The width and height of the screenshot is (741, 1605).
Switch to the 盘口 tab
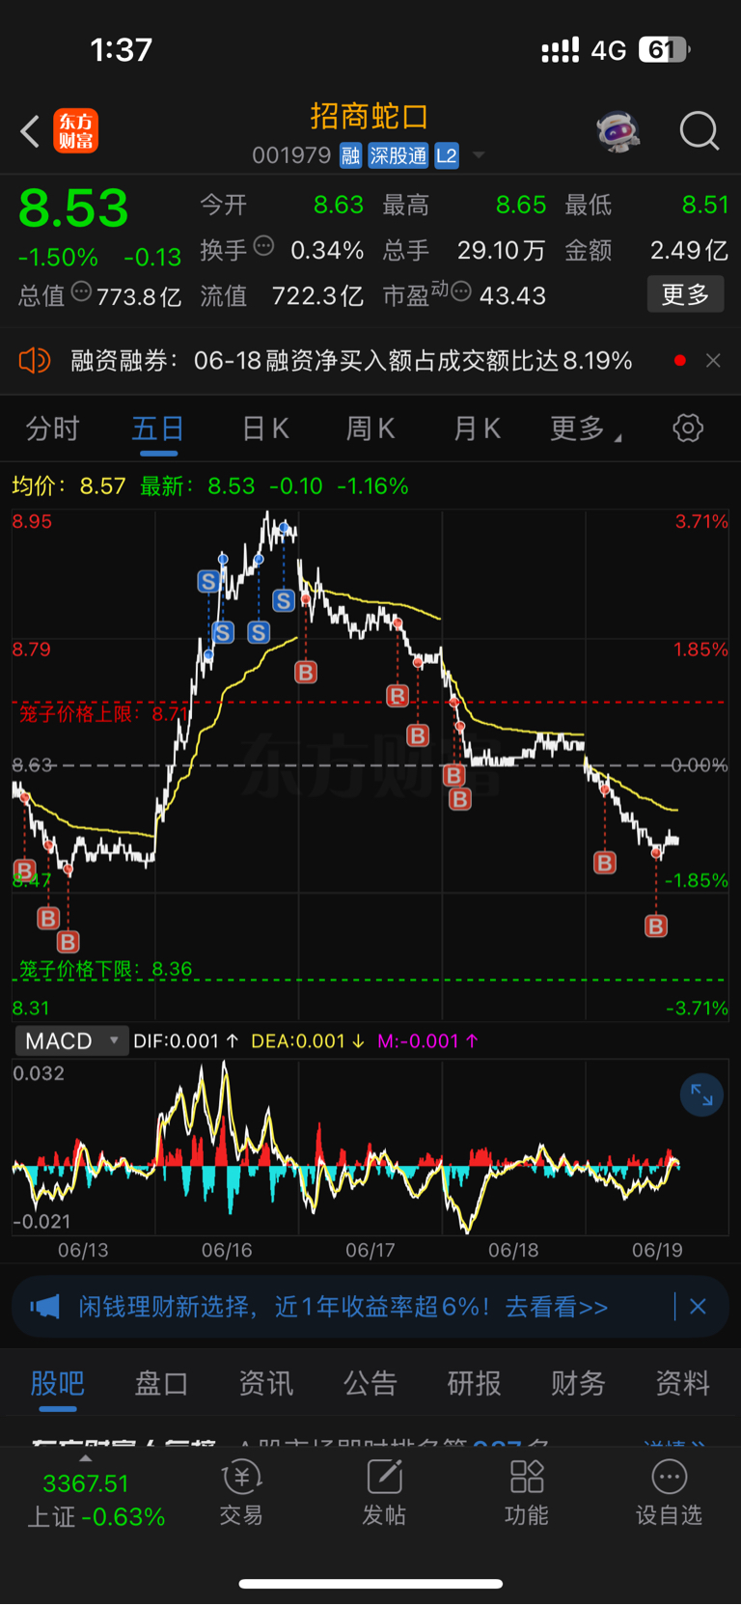(161, 1383)
